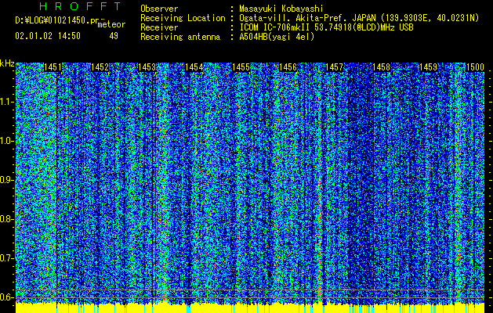Click the ICOM IC-706mkII receiver text
This screenshot has width=493, height=313.
click(326, 27)
